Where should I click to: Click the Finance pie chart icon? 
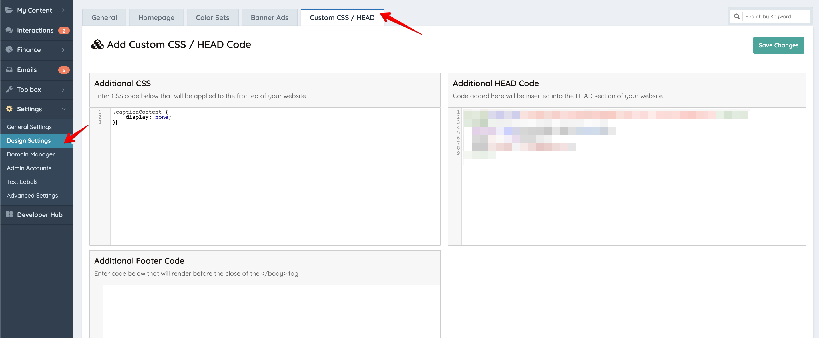(x=9, y=50)
